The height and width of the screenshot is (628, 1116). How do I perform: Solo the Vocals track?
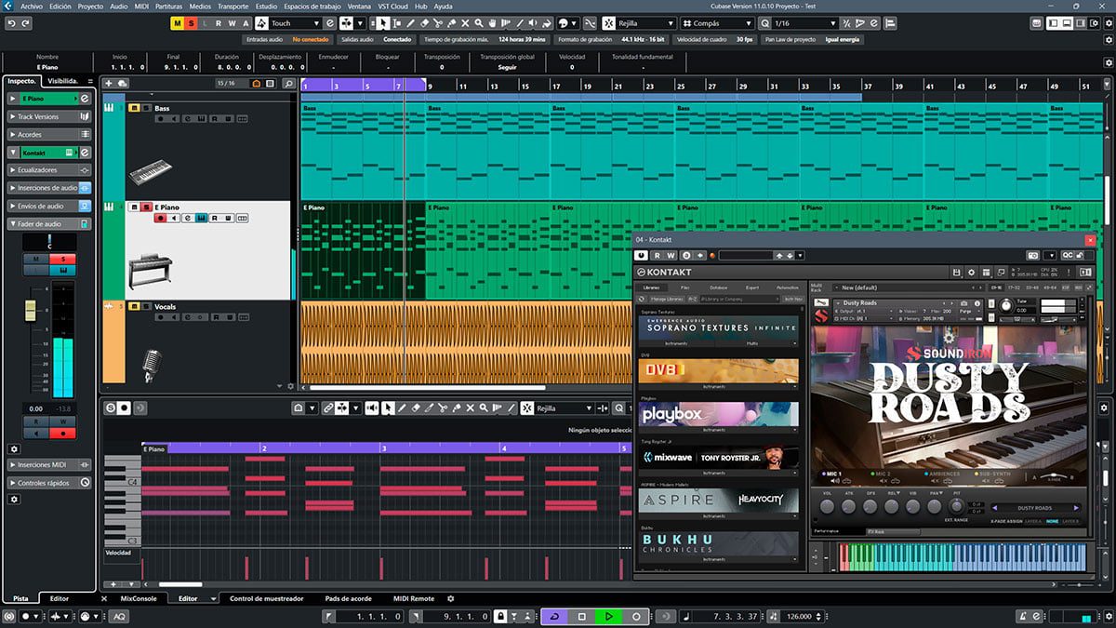tap(145, 306)
